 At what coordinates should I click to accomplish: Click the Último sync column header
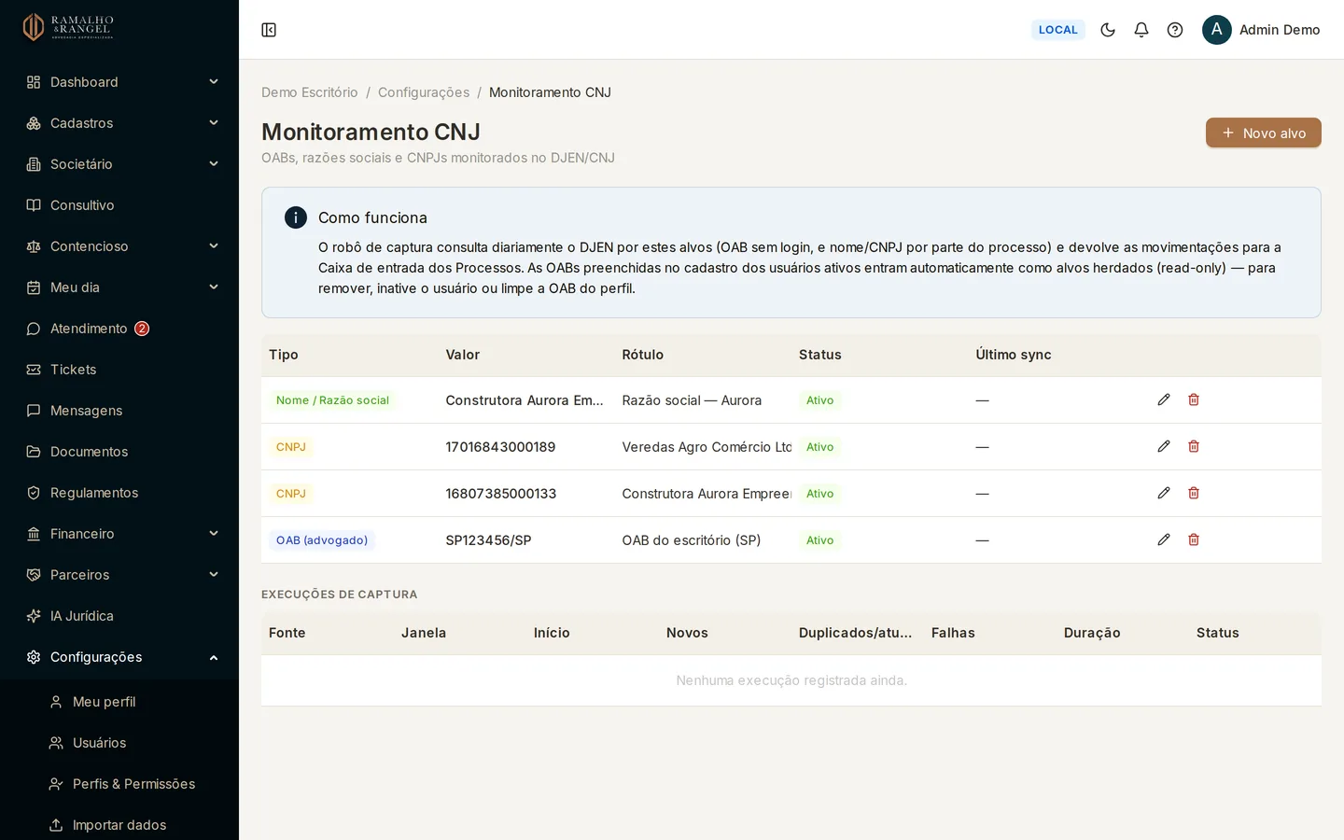(x=1014, y=355)
